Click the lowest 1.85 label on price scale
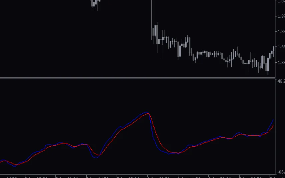Screen dimensions: 285x178 (x=281, y=62)
